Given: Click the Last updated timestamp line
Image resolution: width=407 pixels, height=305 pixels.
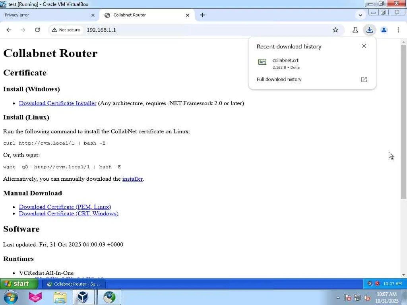Looking at the screenshot, I should pyautogui.click(x=63, y=245).
